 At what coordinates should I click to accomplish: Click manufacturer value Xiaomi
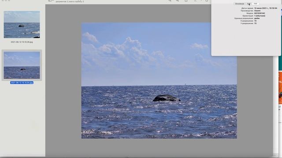[x=257, y=11]
